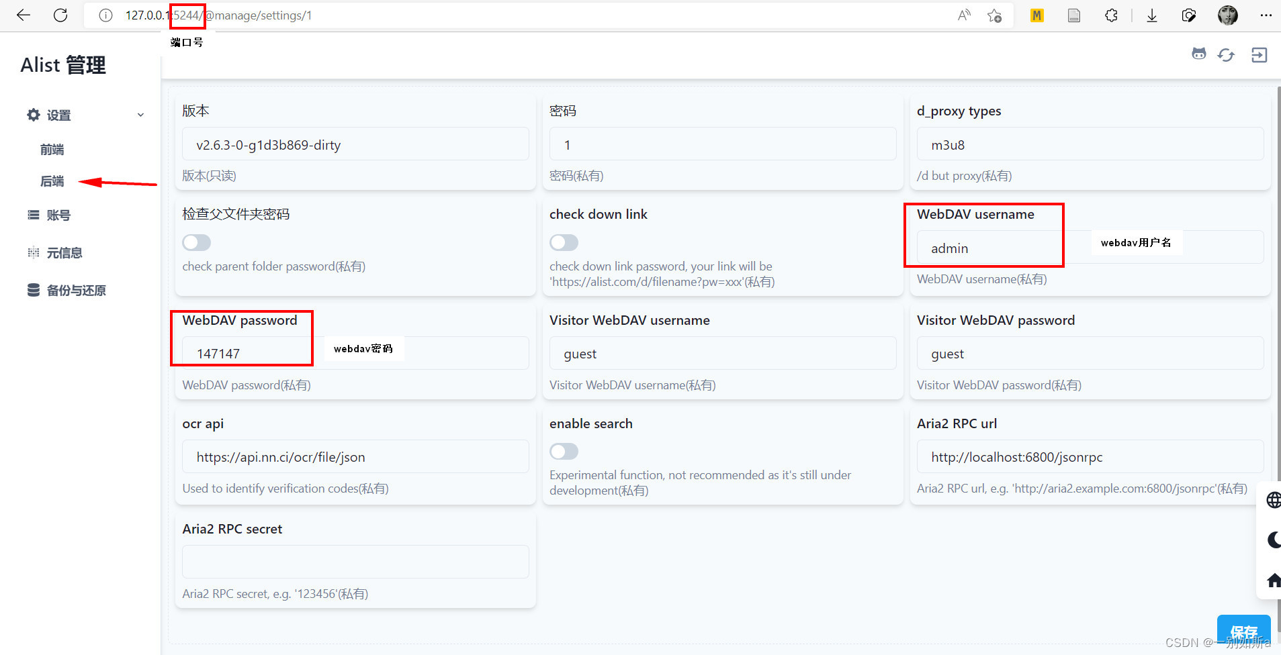Go to home page house icon

(1274, 581)
